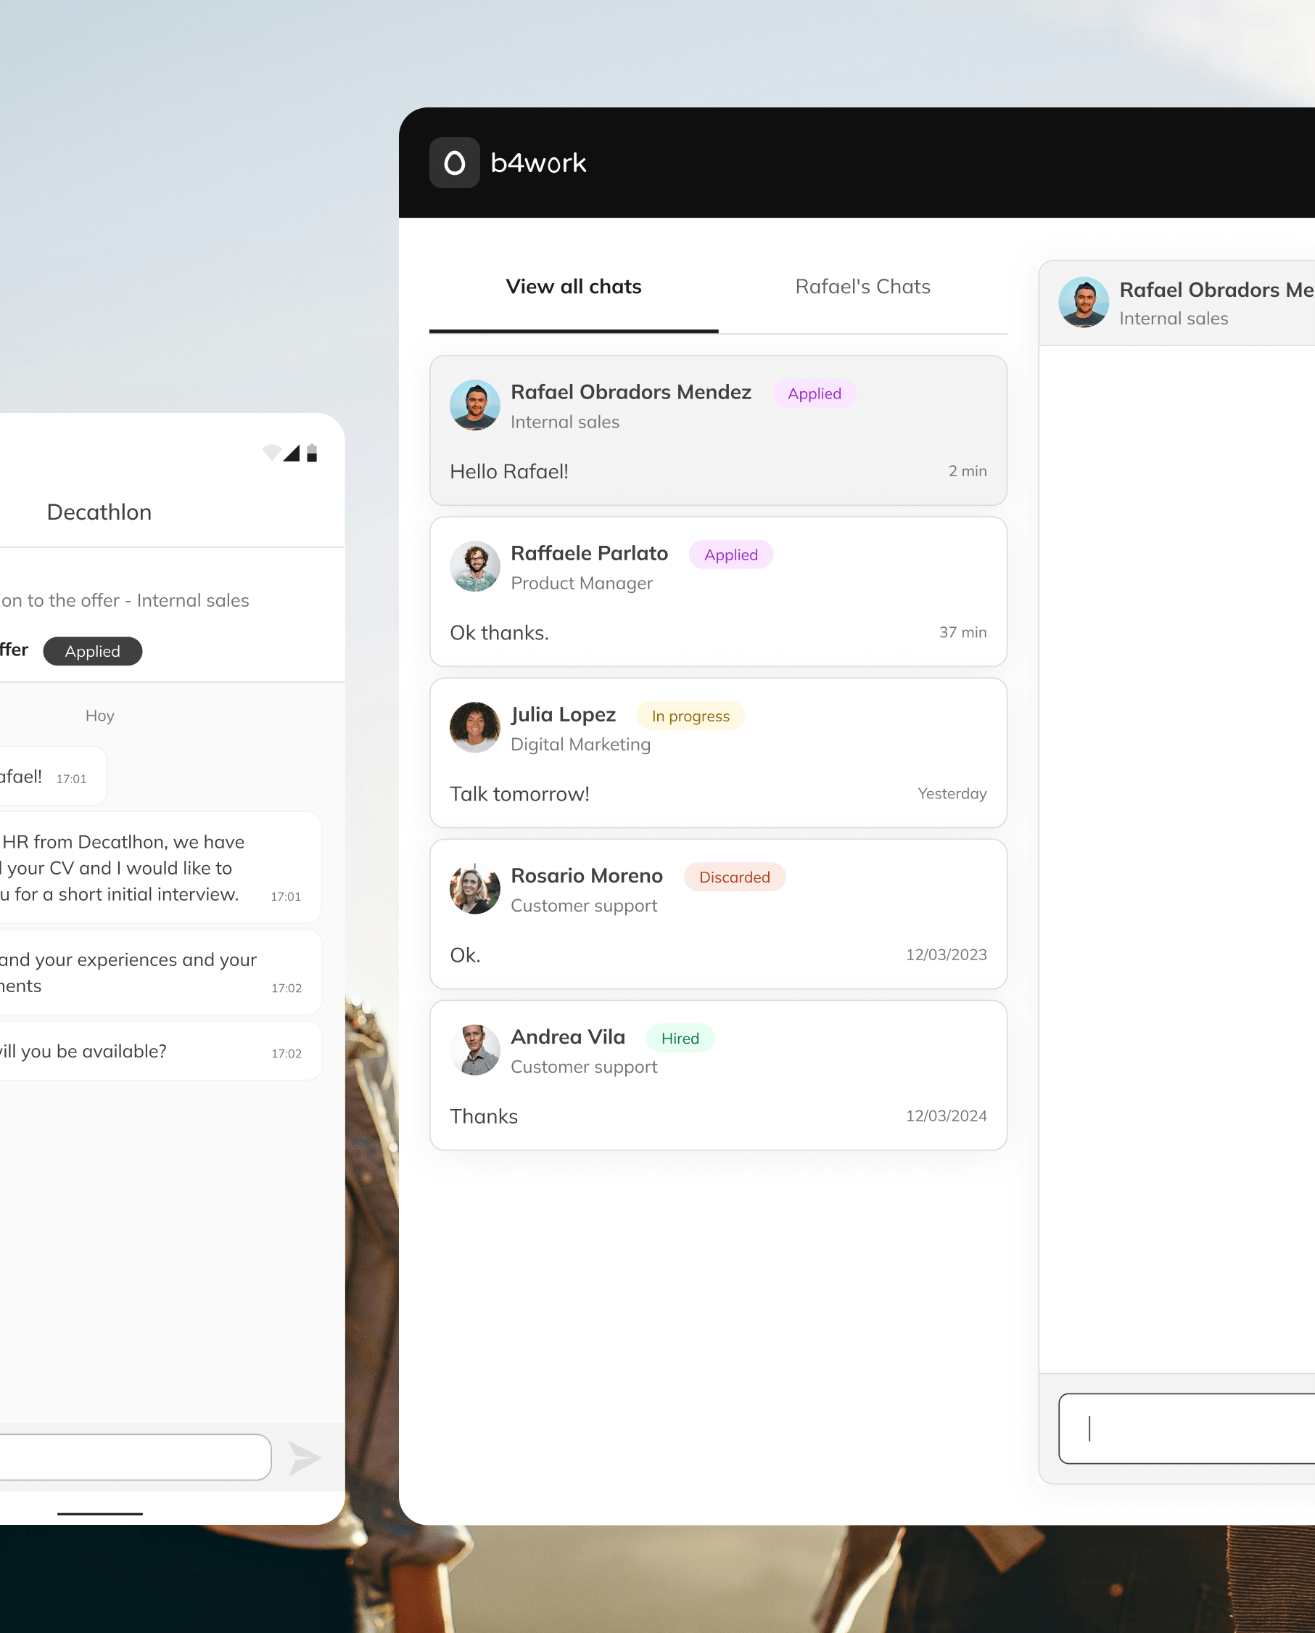
Task: Click Raffaele Parlato's profile photo
Action: (474, 566)
